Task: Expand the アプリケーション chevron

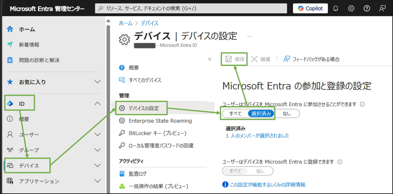Action: pyautogui.click(x=97, y=181)
